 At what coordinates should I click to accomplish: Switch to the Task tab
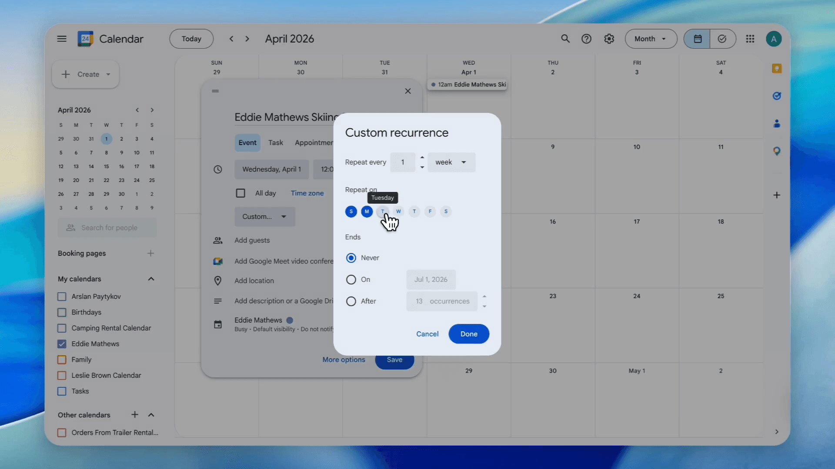pyautogui.click(x=276, y=143)
